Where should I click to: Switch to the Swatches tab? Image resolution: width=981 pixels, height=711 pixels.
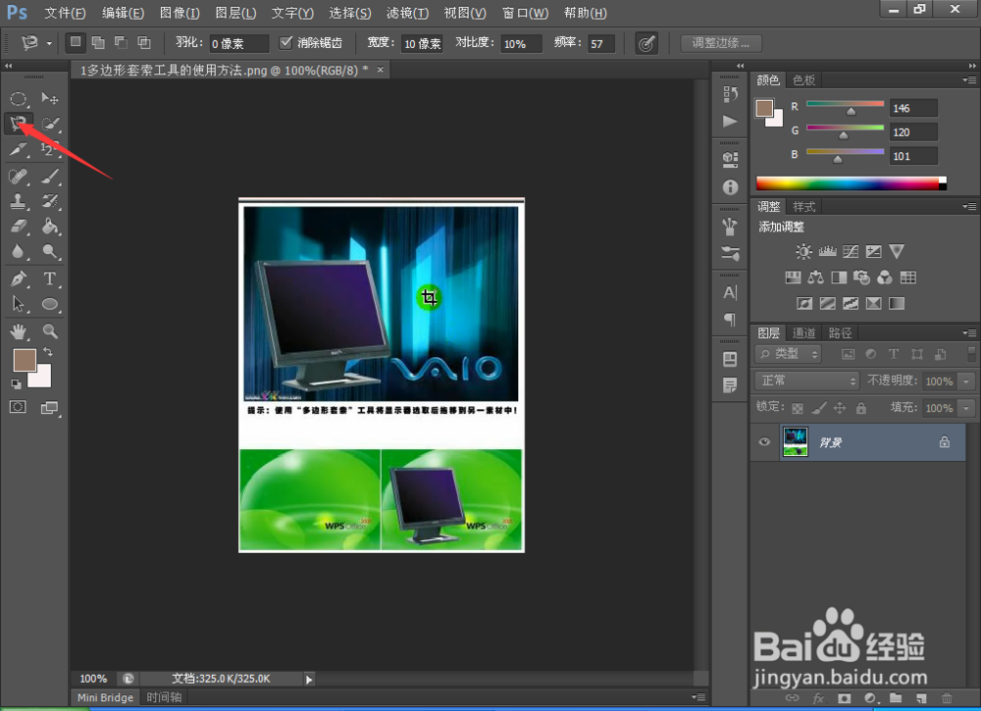(x=803, y=80)
